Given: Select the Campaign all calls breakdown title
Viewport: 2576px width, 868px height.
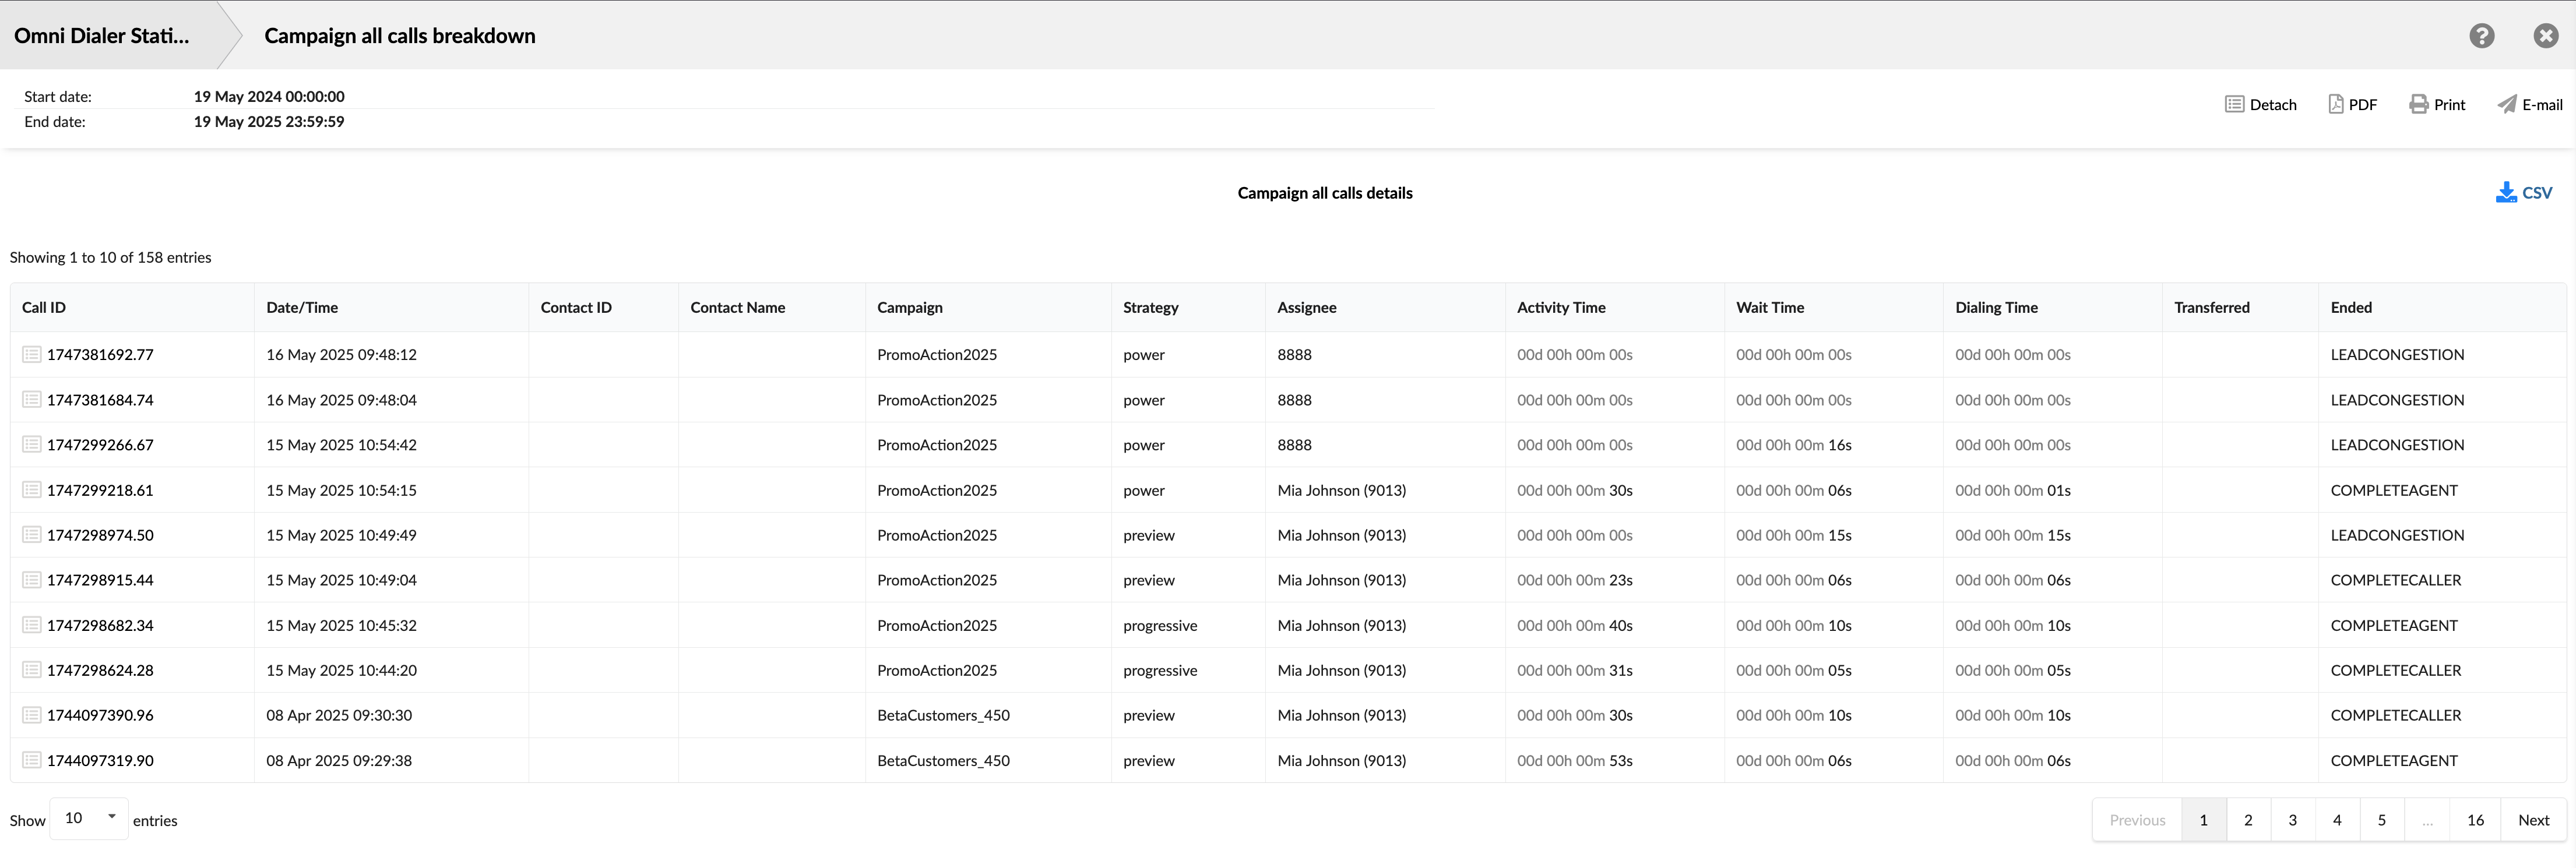Looking at the screenshot, I should pyautogui.click(x=399, y=35).
